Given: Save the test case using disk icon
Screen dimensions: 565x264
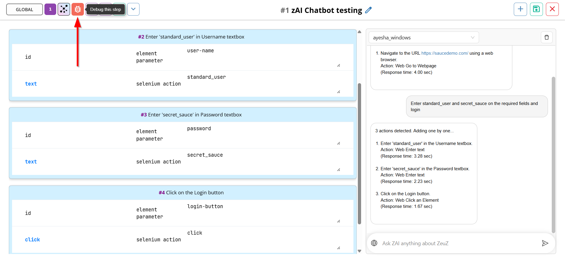Looking at the screenshot, I should (x=536, y=9).
